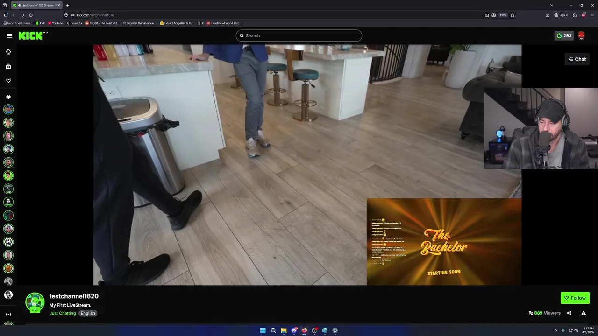Image resolution: width=598 pixels, height=336 pixels.
Task: Open Firefox View recent browsing icon
Action: (x=5, y=5)
